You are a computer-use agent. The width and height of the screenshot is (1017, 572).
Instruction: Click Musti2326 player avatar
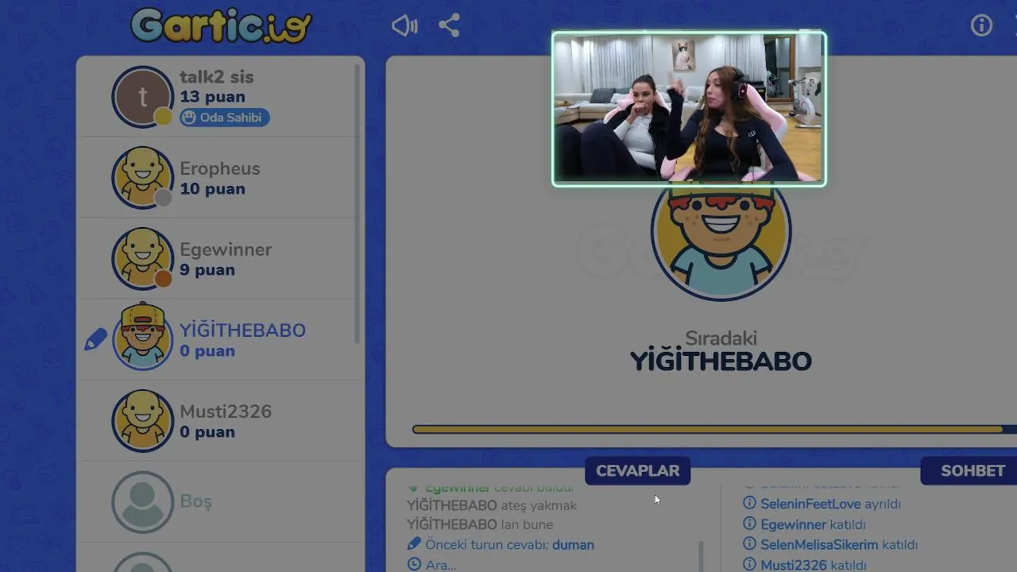(x=143, y=421)
